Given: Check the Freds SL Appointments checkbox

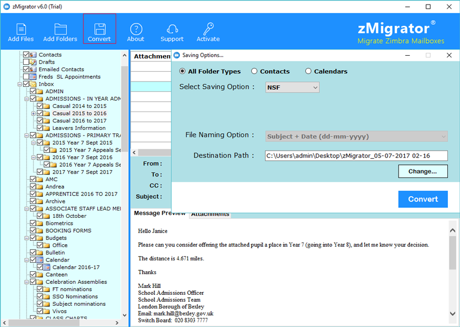Looking at the screenshot, I should 26,76.
